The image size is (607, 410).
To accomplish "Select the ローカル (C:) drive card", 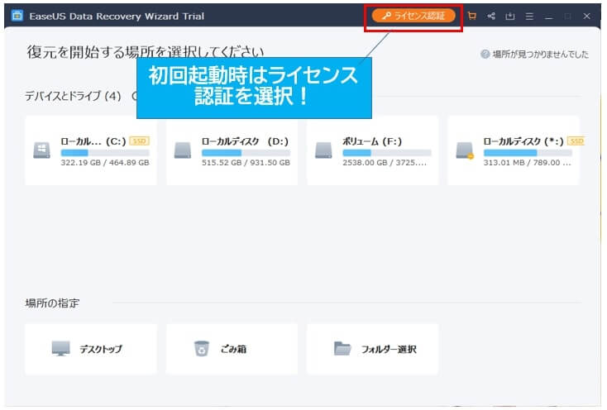I will pos(91,150).
